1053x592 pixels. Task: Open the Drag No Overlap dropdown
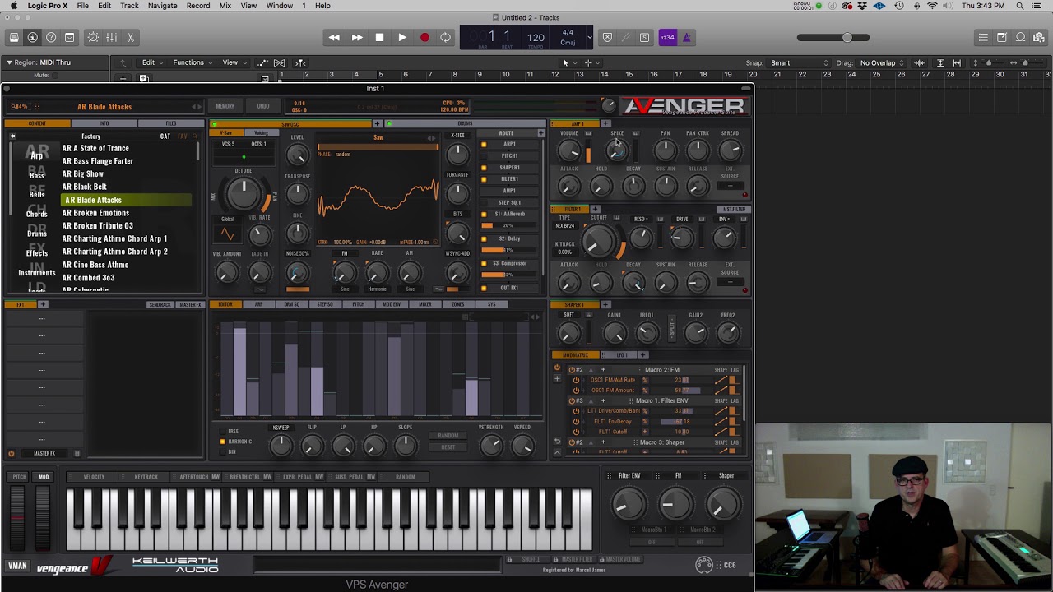[x=882, y=63]
